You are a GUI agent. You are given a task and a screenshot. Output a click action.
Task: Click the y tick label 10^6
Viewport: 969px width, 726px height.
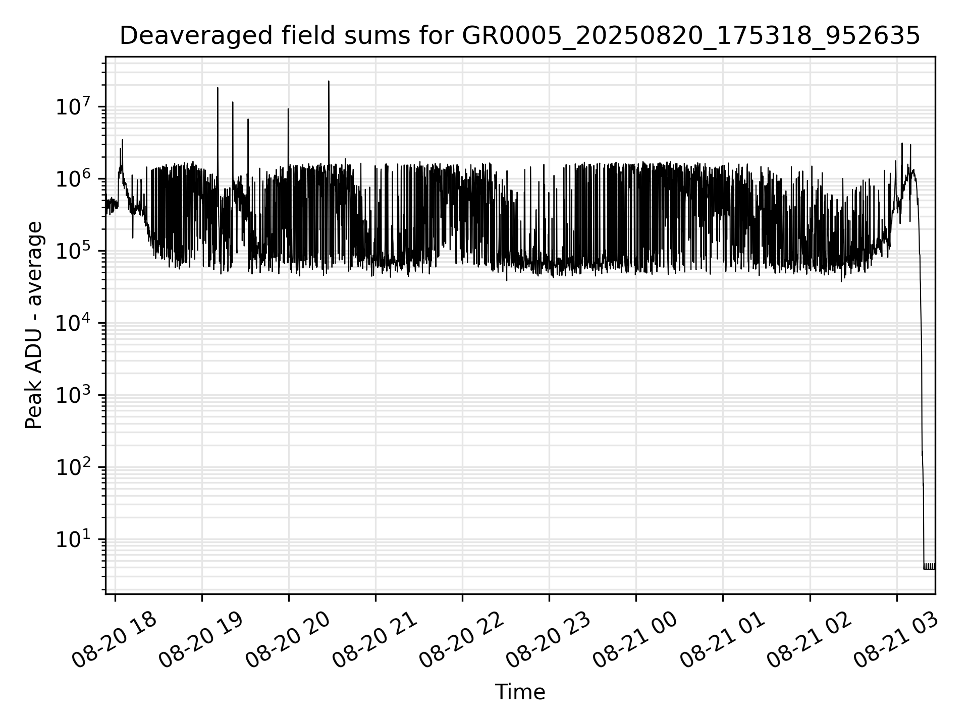[73, 178]
